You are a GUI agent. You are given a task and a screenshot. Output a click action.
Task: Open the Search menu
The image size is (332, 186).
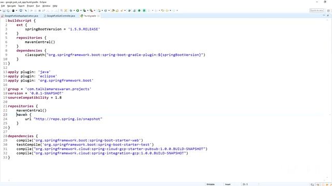coord(21,6)
